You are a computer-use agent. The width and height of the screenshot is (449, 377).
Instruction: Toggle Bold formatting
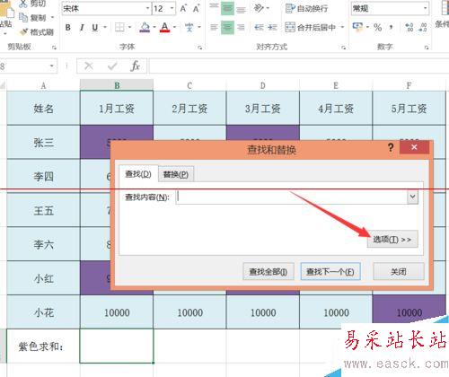(x=68, y=28)
